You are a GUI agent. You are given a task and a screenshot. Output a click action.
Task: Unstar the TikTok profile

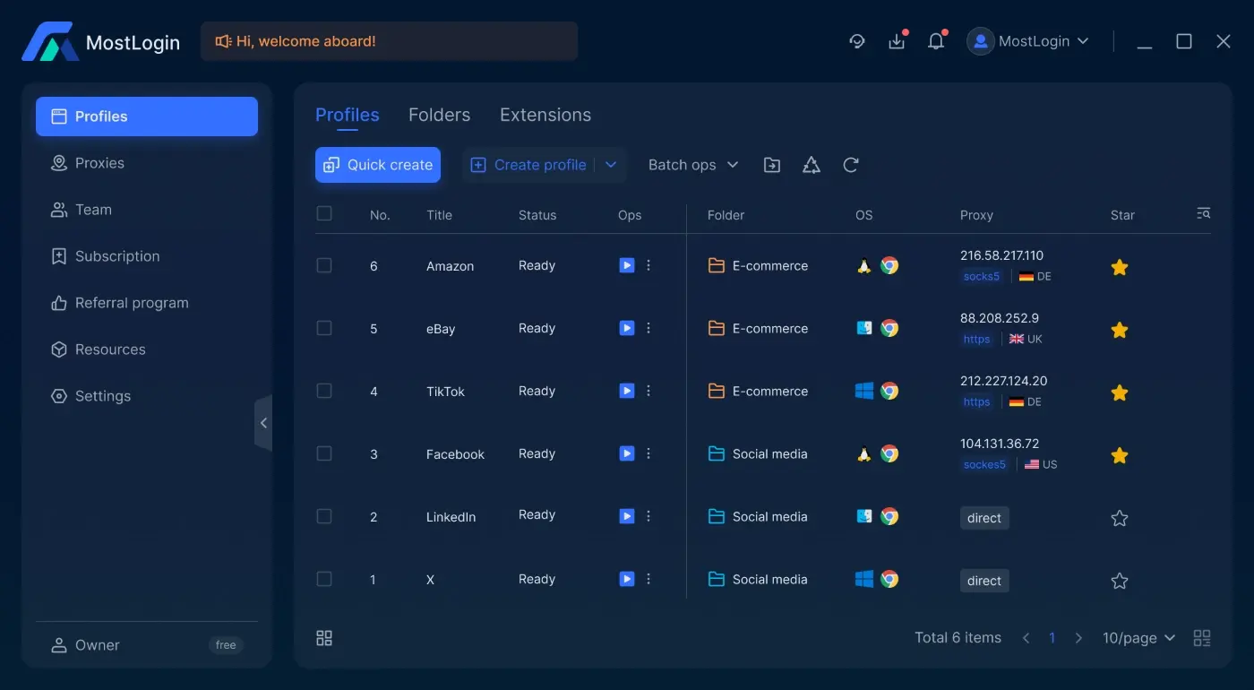click(x=1119, y=392)
